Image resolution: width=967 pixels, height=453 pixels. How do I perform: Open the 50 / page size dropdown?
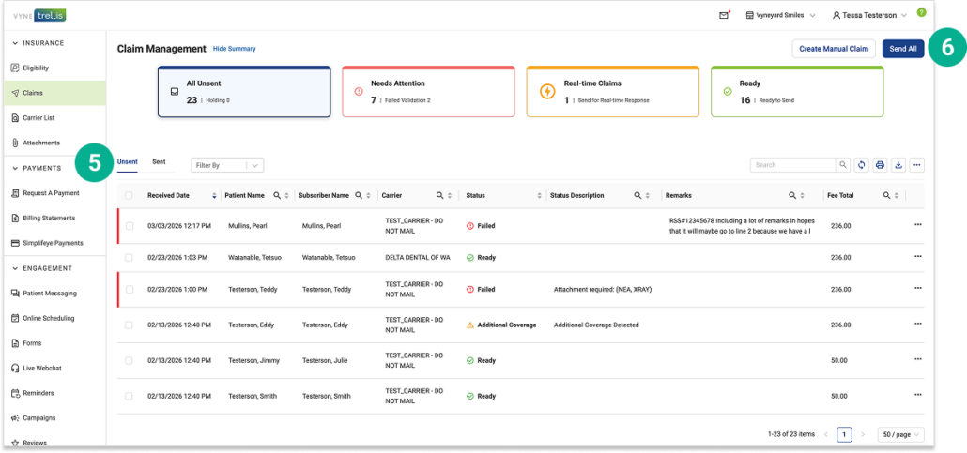coord(900,434)
